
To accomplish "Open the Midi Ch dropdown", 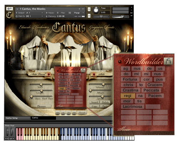I will (x=29, y=16).
